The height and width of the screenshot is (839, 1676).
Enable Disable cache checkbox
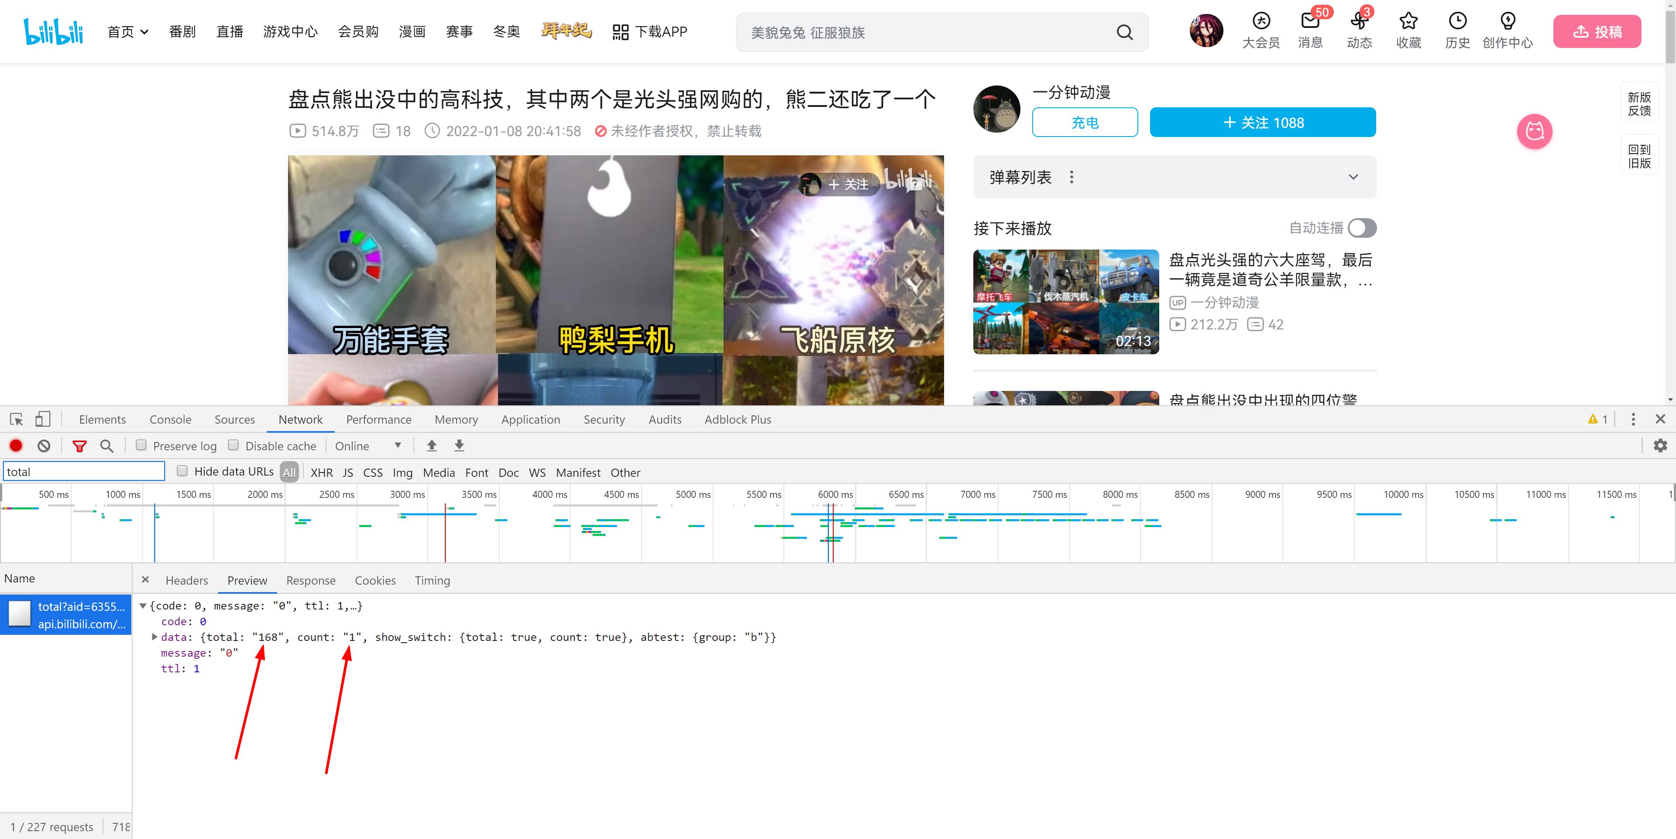233,445
